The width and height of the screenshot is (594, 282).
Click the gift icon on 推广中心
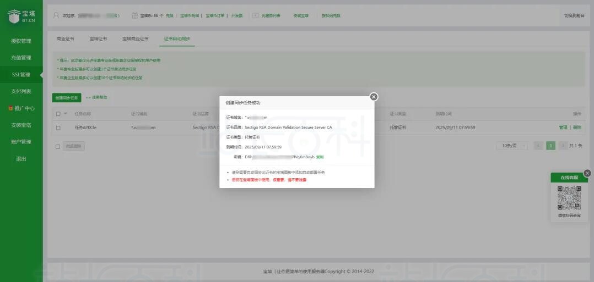[x=10, y=108]
